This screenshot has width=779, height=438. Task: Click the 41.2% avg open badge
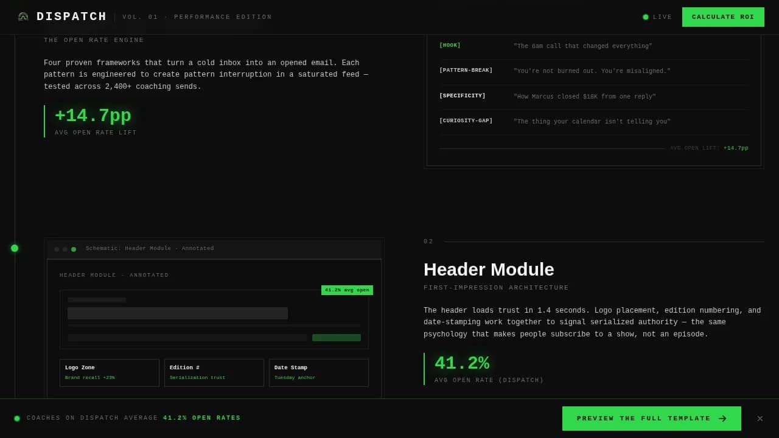pyautogui.click(x=347, y=290)
